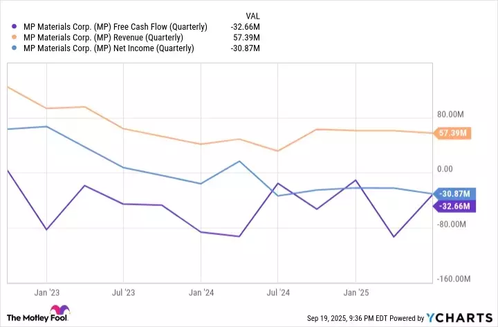Image resolution: width=498 pixels, height=327 pixels.
Task: Click the 80.00M y-axis label
Action: point(452,115)
